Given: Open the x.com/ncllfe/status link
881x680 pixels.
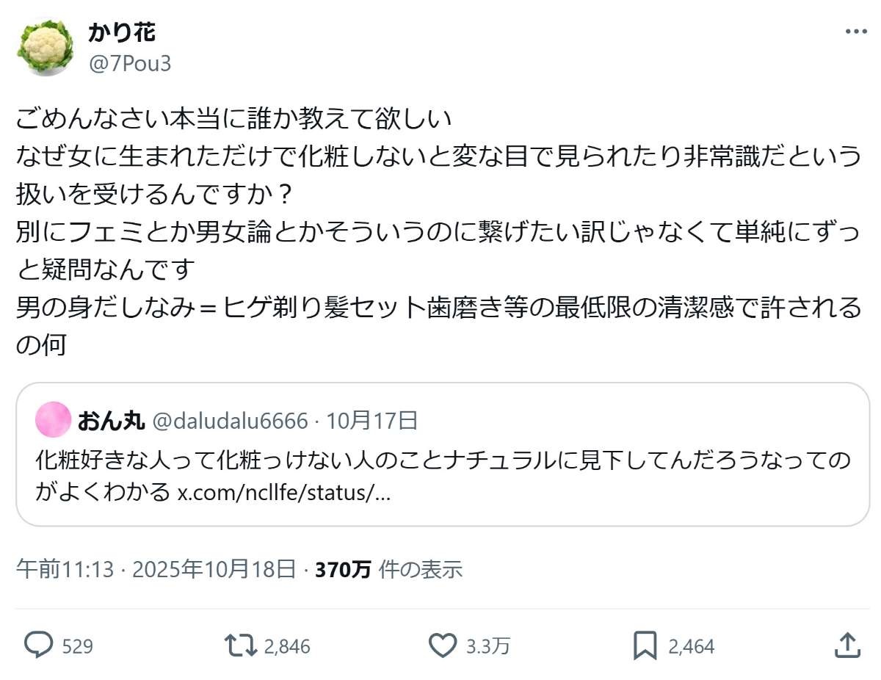Looking at the screenshot, I should tap(285, 491).
